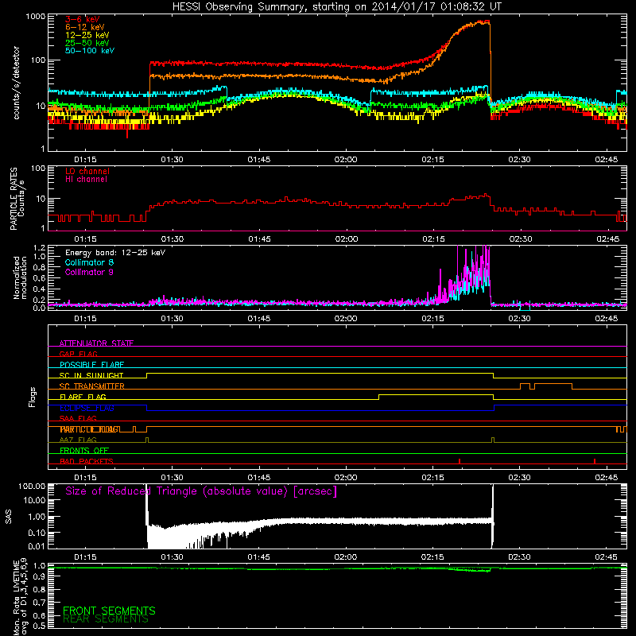The image size is (636, 636).
Task: Click the Size of Reduced Triangle caption
Action: click(x=201, y=491)
